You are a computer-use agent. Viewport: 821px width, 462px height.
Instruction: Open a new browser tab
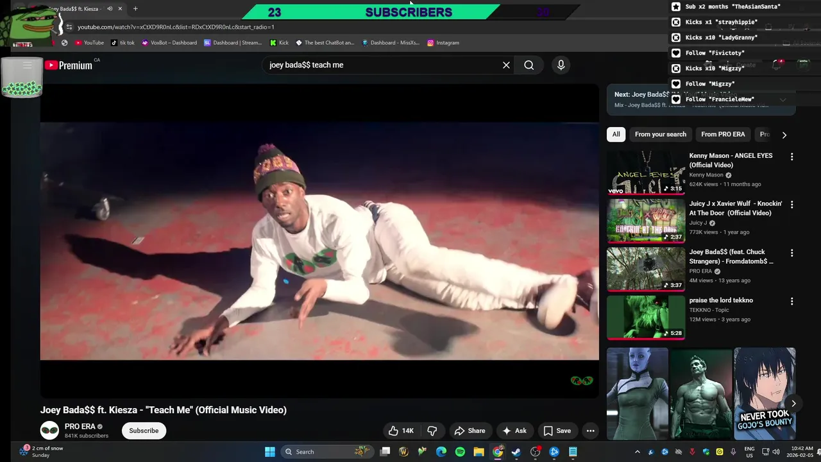(x=135, y=9)
